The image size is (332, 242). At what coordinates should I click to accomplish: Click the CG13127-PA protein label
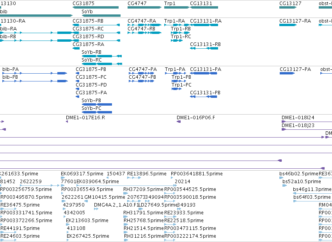tap(295, 69)
